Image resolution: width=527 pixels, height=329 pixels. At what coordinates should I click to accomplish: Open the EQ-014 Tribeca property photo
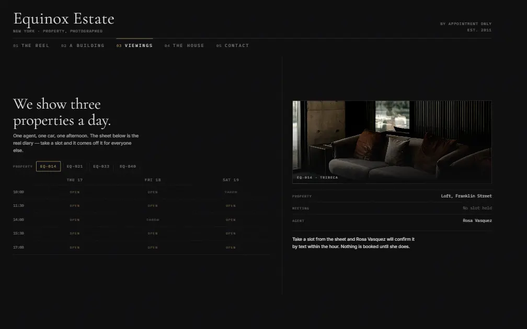tap(392, 142)
